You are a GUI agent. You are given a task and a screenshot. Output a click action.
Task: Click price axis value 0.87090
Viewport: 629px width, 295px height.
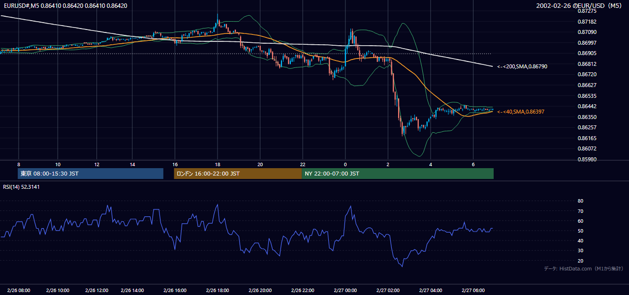pyautogui.click(x=588, y=32)
